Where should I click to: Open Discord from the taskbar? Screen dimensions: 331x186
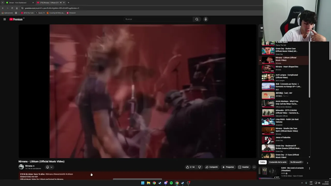(165, 183)
